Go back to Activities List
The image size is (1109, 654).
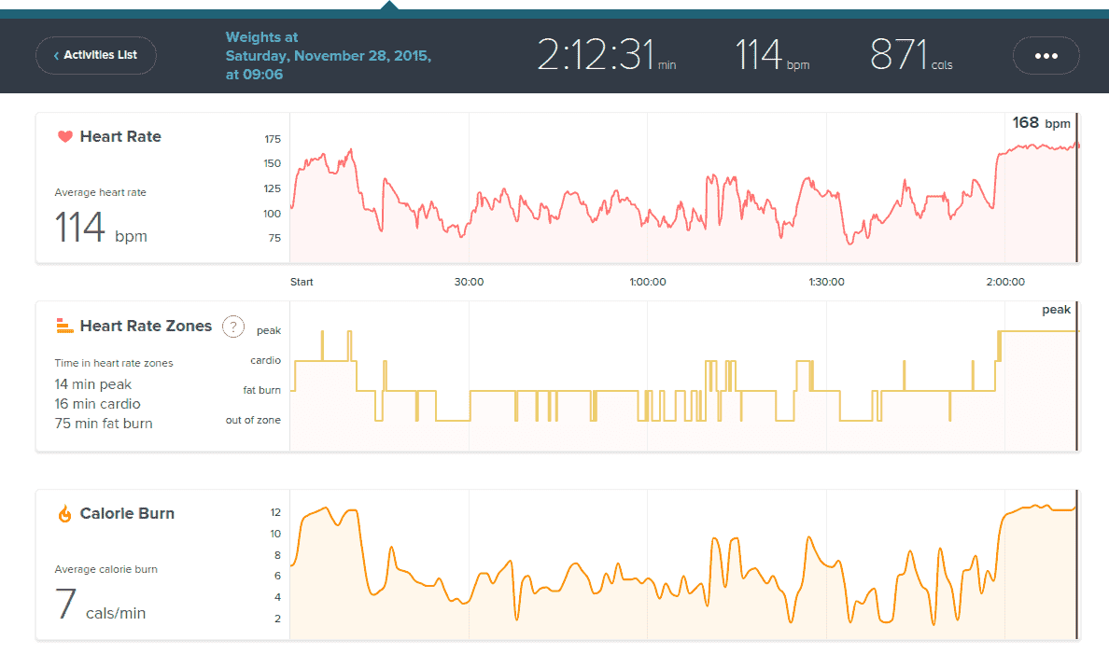click(x=96, y=55)
